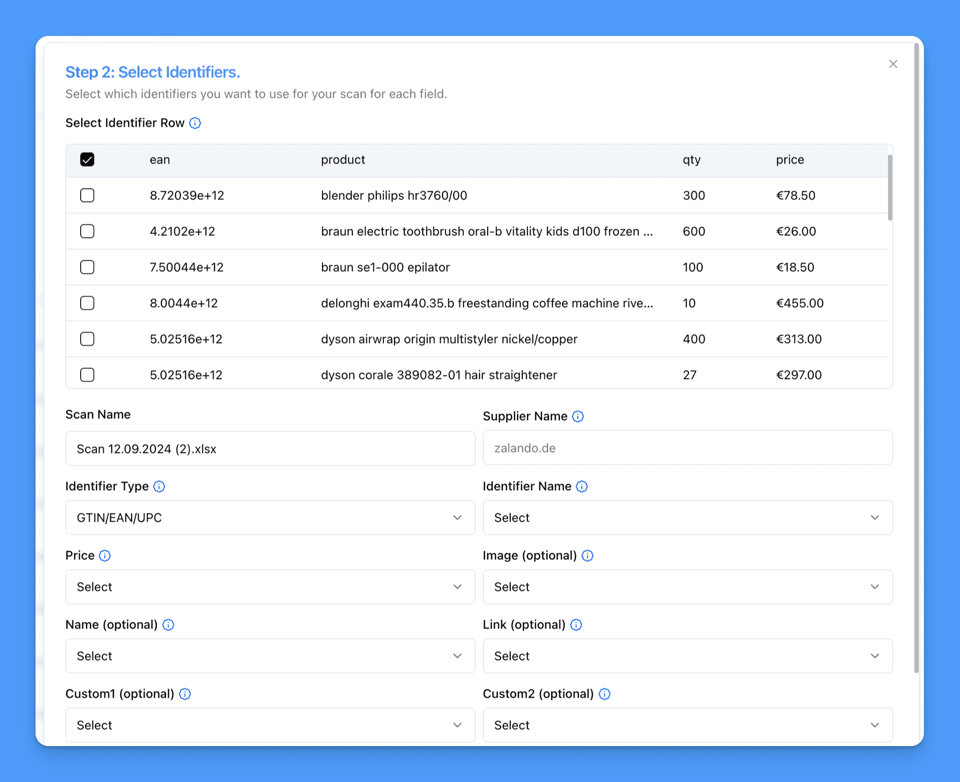Click Link (optional) info icon
Screen dimensions: 960x782
pyautogui.click(x=576, y=625)
